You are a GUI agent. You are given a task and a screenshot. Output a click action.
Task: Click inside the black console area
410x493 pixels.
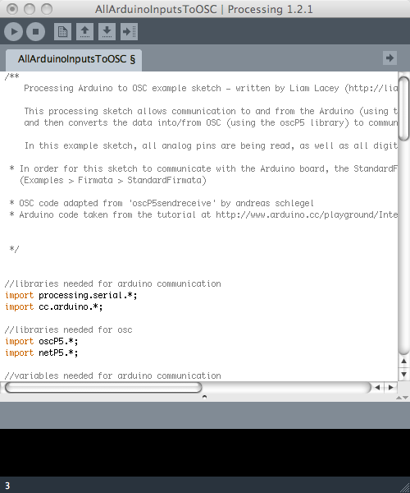pos(205,452)
